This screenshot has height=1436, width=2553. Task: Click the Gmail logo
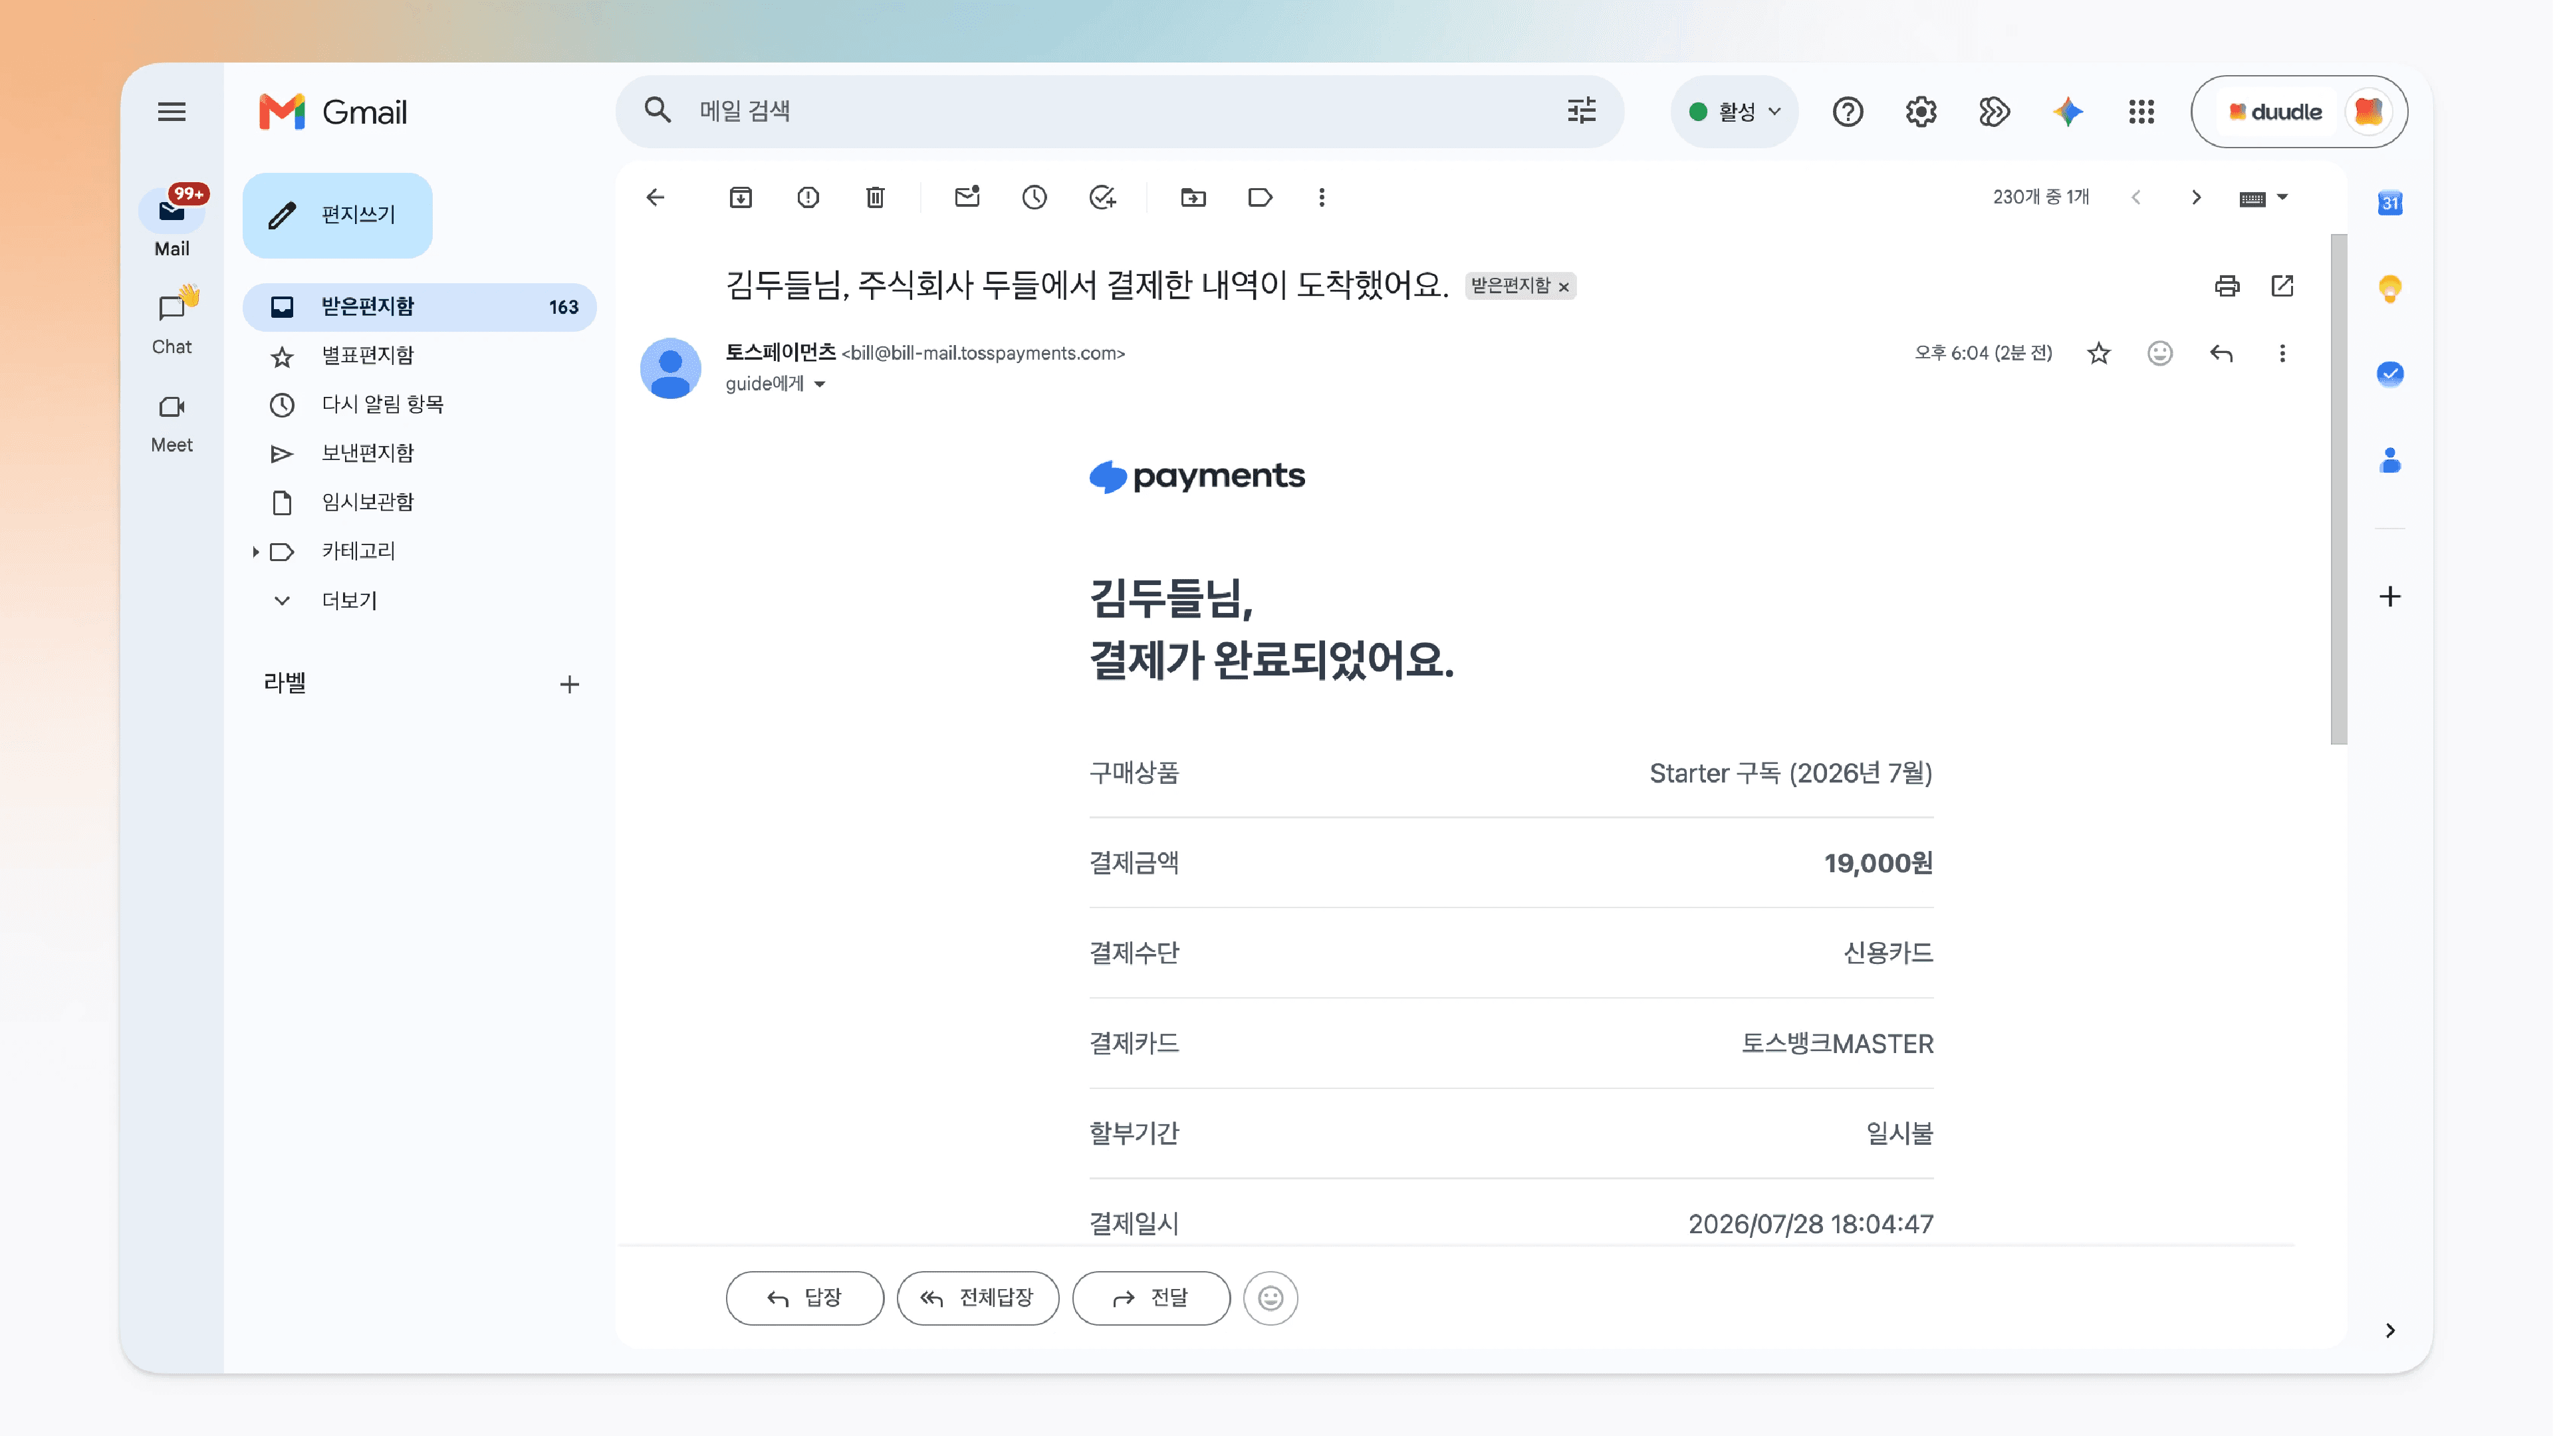pyautogui.click(x=333, y=112)
